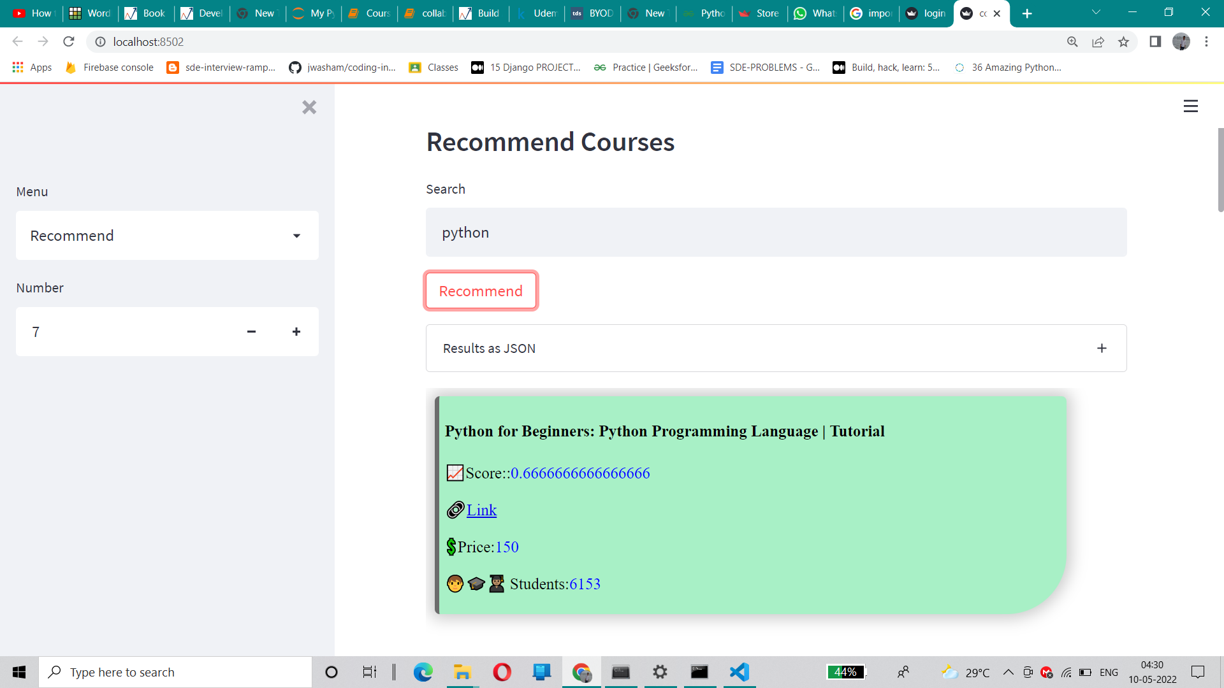Launch Google Chrome profile avatar icon
This screenshot has height=688, width=1224.
[1181, 41]
